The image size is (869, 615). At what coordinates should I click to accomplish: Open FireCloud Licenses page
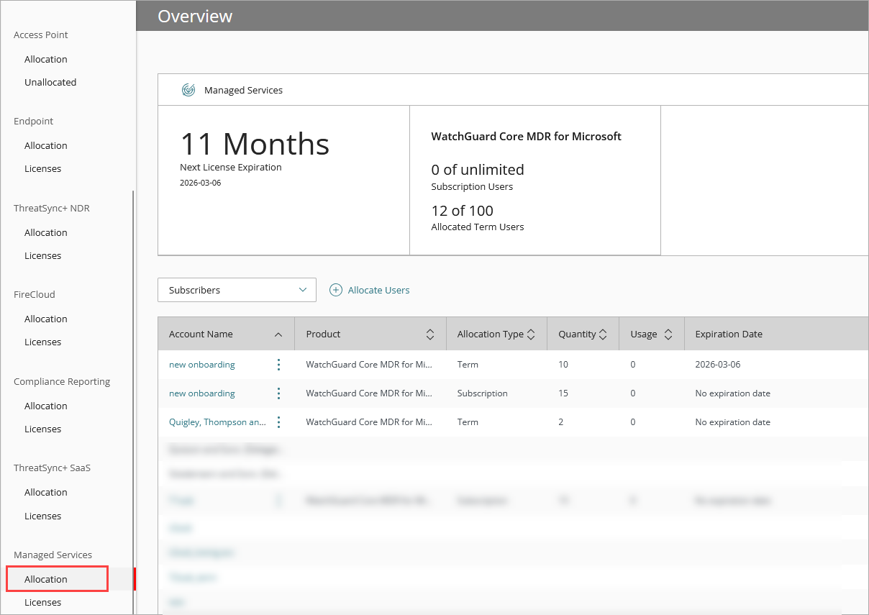point(42,342)
